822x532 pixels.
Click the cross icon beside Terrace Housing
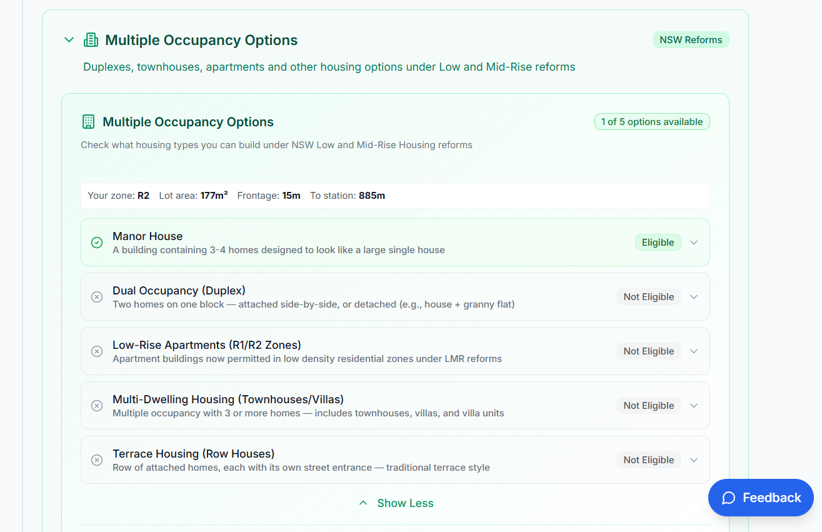point(97,459)
